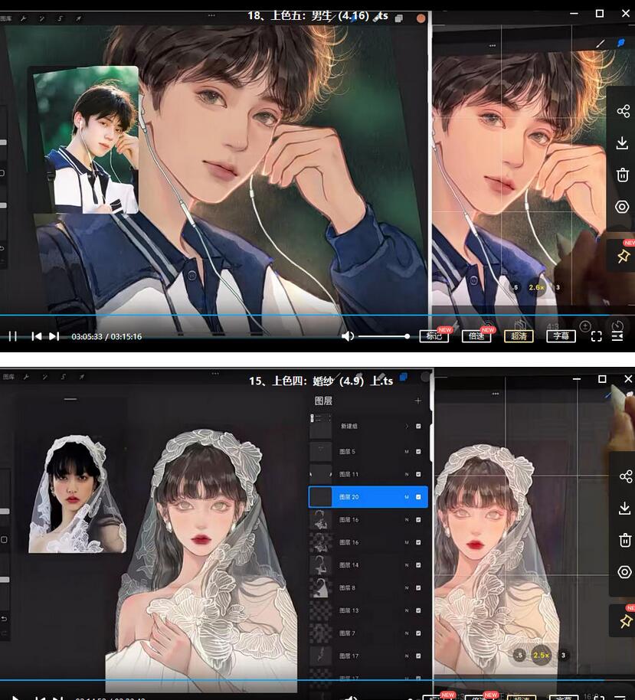
Task: Click the pin icon in top player sidebar
Action: tap(623, 257)
